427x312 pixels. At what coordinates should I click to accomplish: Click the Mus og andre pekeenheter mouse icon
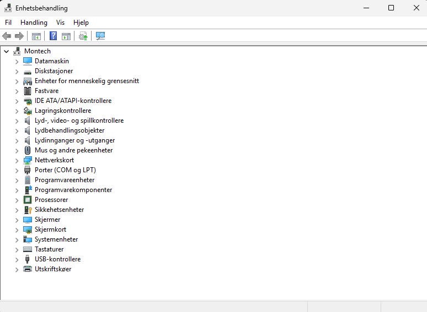[28, 150]
